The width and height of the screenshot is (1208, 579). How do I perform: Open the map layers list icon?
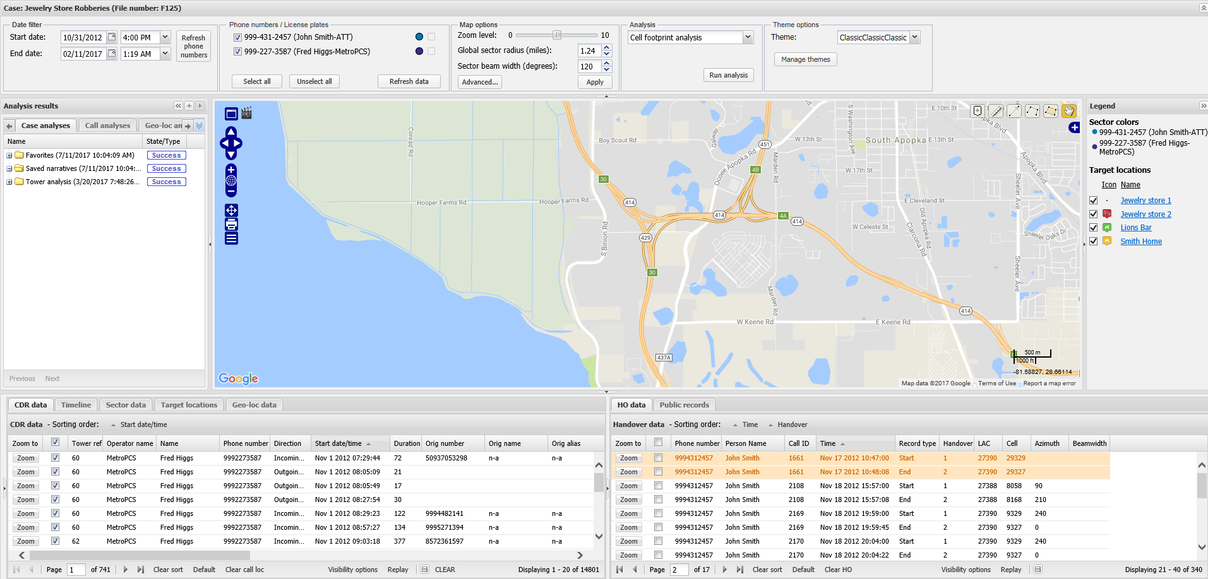231,238
